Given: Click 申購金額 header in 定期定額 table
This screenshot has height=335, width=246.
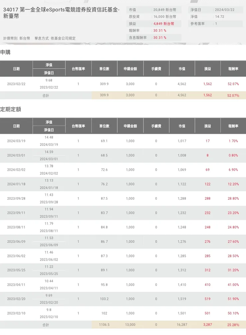Looking at the screenshot, I should tap(130, 126).
